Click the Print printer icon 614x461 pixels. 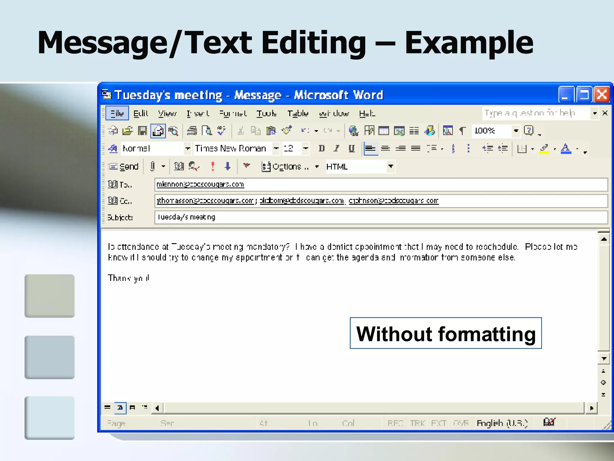pyautogui.click(x=192, y=131)
